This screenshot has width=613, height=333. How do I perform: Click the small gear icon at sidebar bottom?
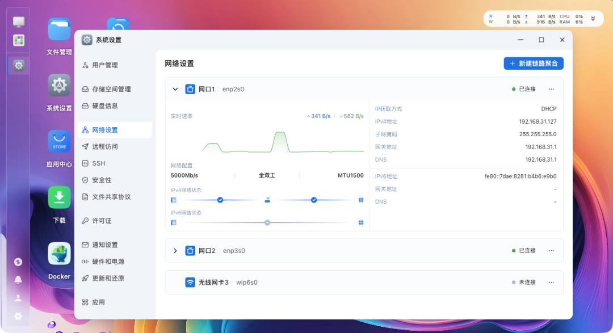coord(18,316)
